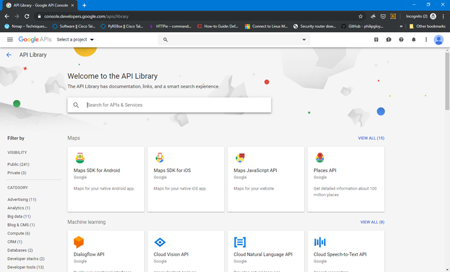Show more bookmarks with the chevron
This screenshot has height=272, width=450.
click(x=401, y=26)
